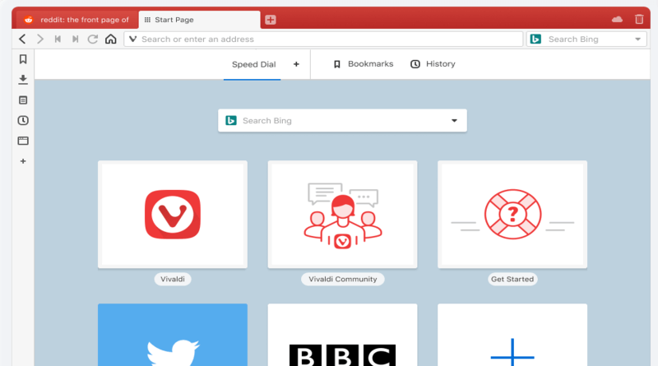Reload the current page
The image size is (658, 366).
point(93,39)
